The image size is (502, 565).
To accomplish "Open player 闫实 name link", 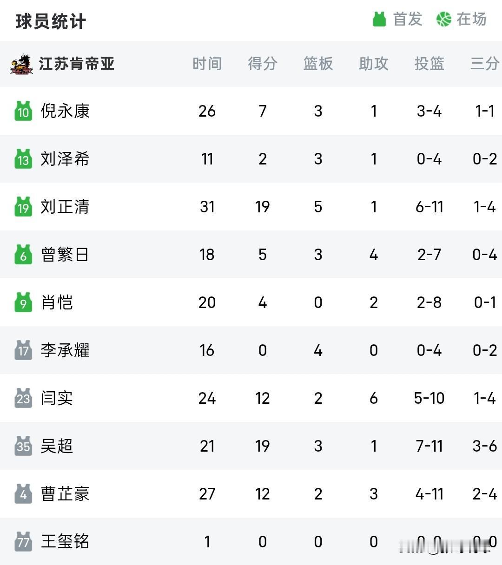I will (57, 398).
